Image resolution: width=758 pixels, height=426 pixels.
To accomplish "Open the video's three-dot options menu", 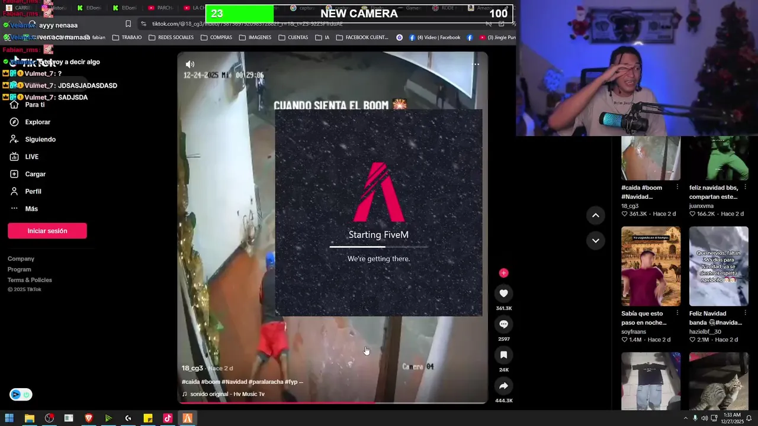I will pos(476,64).
